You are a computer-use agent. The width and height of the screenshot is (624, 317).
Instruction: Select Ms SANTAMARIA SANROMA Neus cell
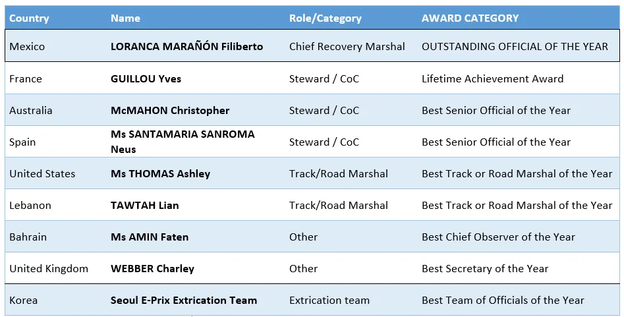183,142
